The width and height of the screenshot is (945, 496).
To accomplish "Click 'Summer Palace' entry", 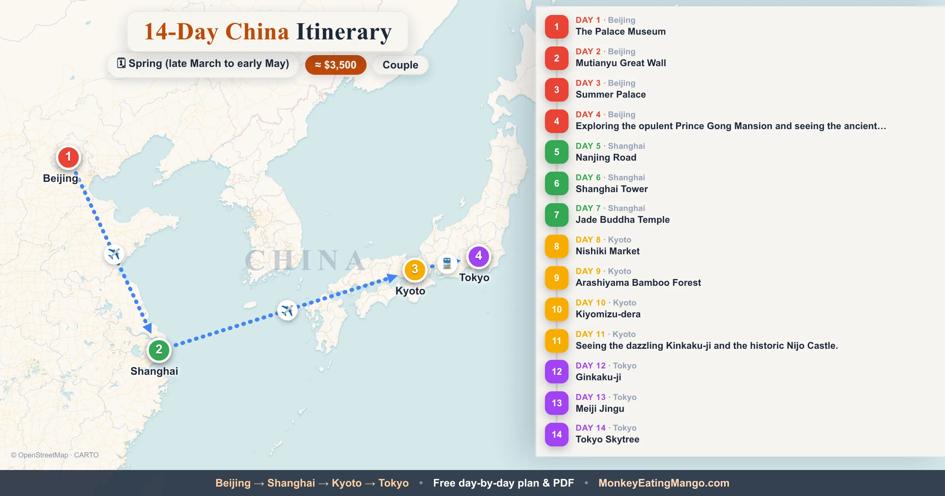I will [x=611, y=94].
